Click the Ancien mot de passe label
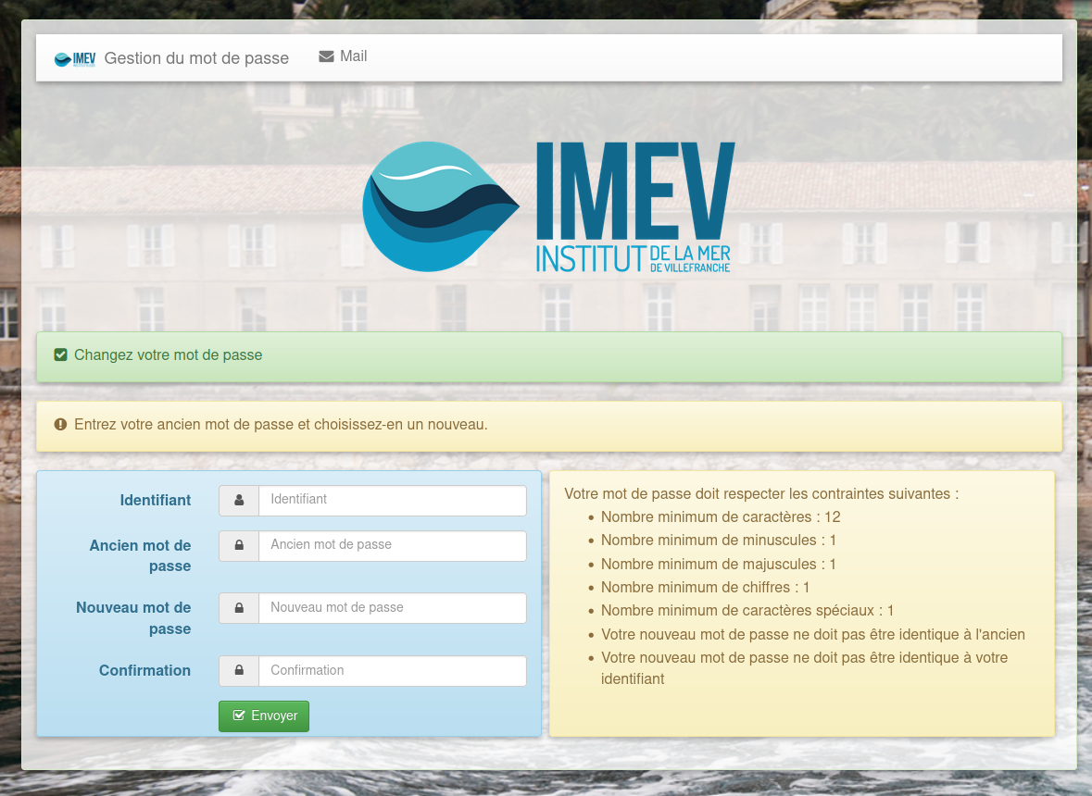 [140, 555]
